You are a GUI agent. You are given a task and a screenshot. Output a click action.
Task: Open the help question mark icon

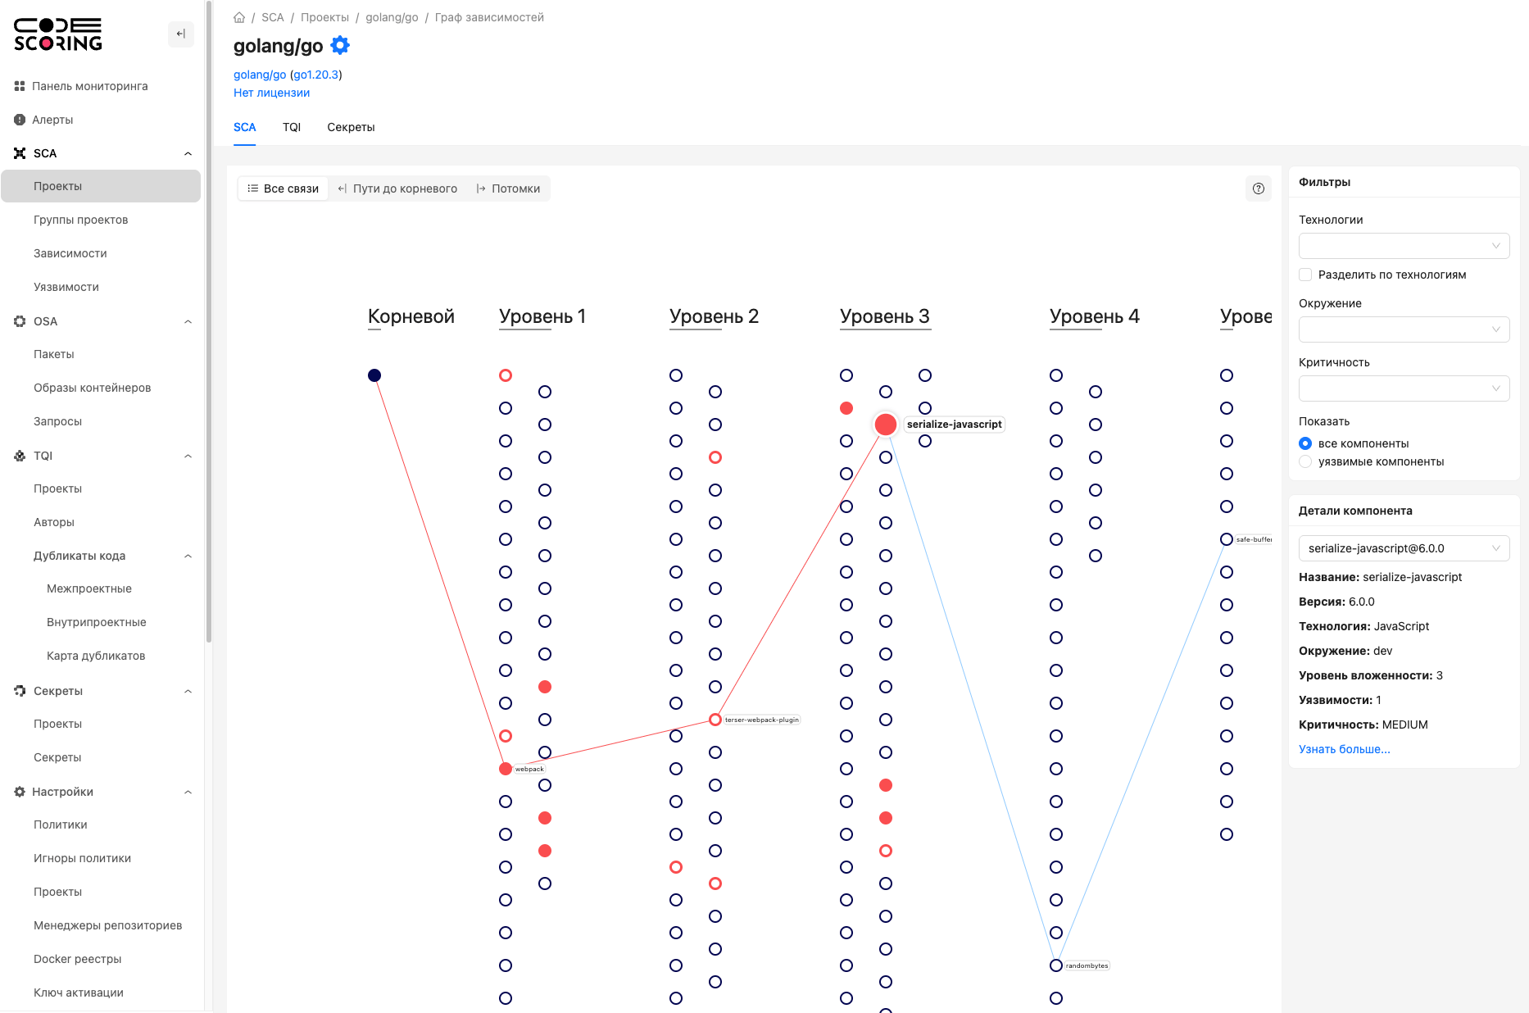click(1259, 189)
